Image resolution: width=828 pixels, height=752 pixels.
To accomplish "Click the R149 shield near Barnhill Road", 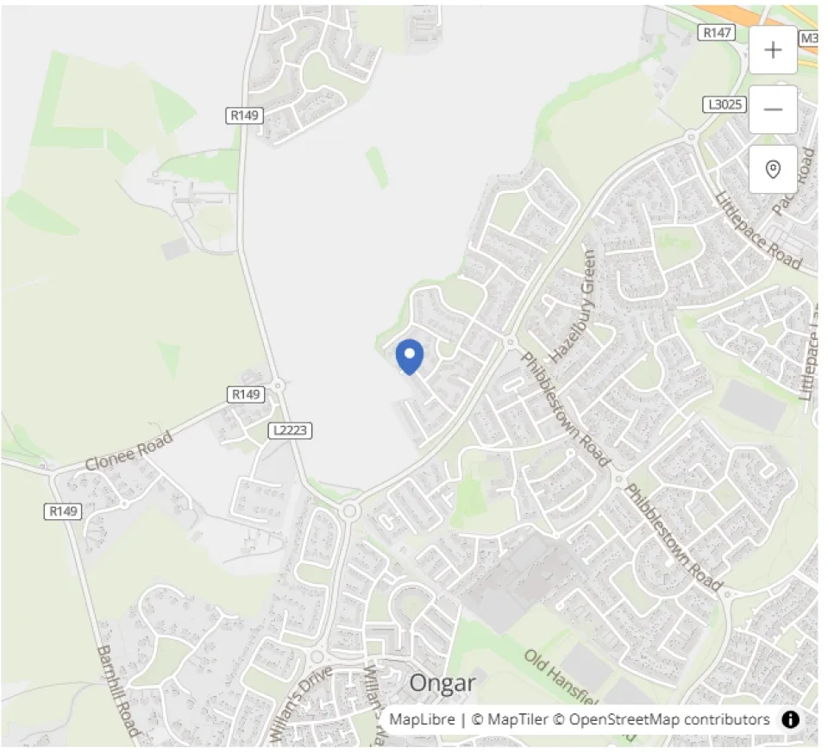I will pos(63,511).
